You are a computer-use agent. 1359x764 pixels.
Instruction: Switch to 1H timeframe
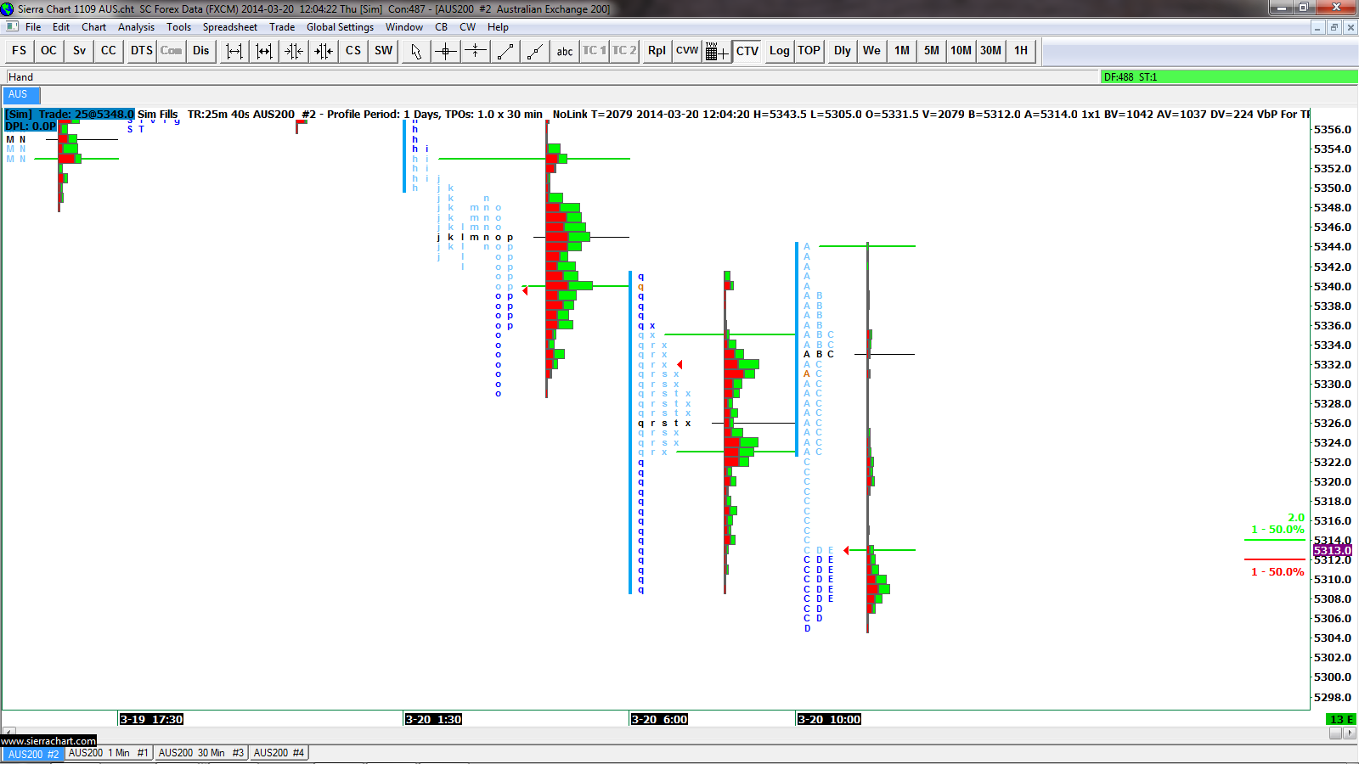[x=1021, y=51]
